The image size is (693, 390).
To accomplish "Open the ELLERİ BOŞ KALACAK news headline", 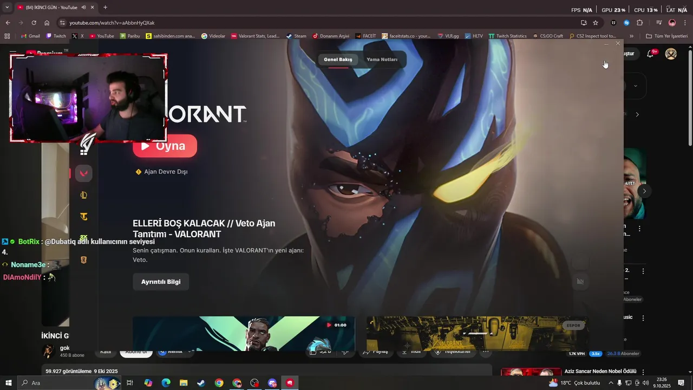I will point(204,229).
